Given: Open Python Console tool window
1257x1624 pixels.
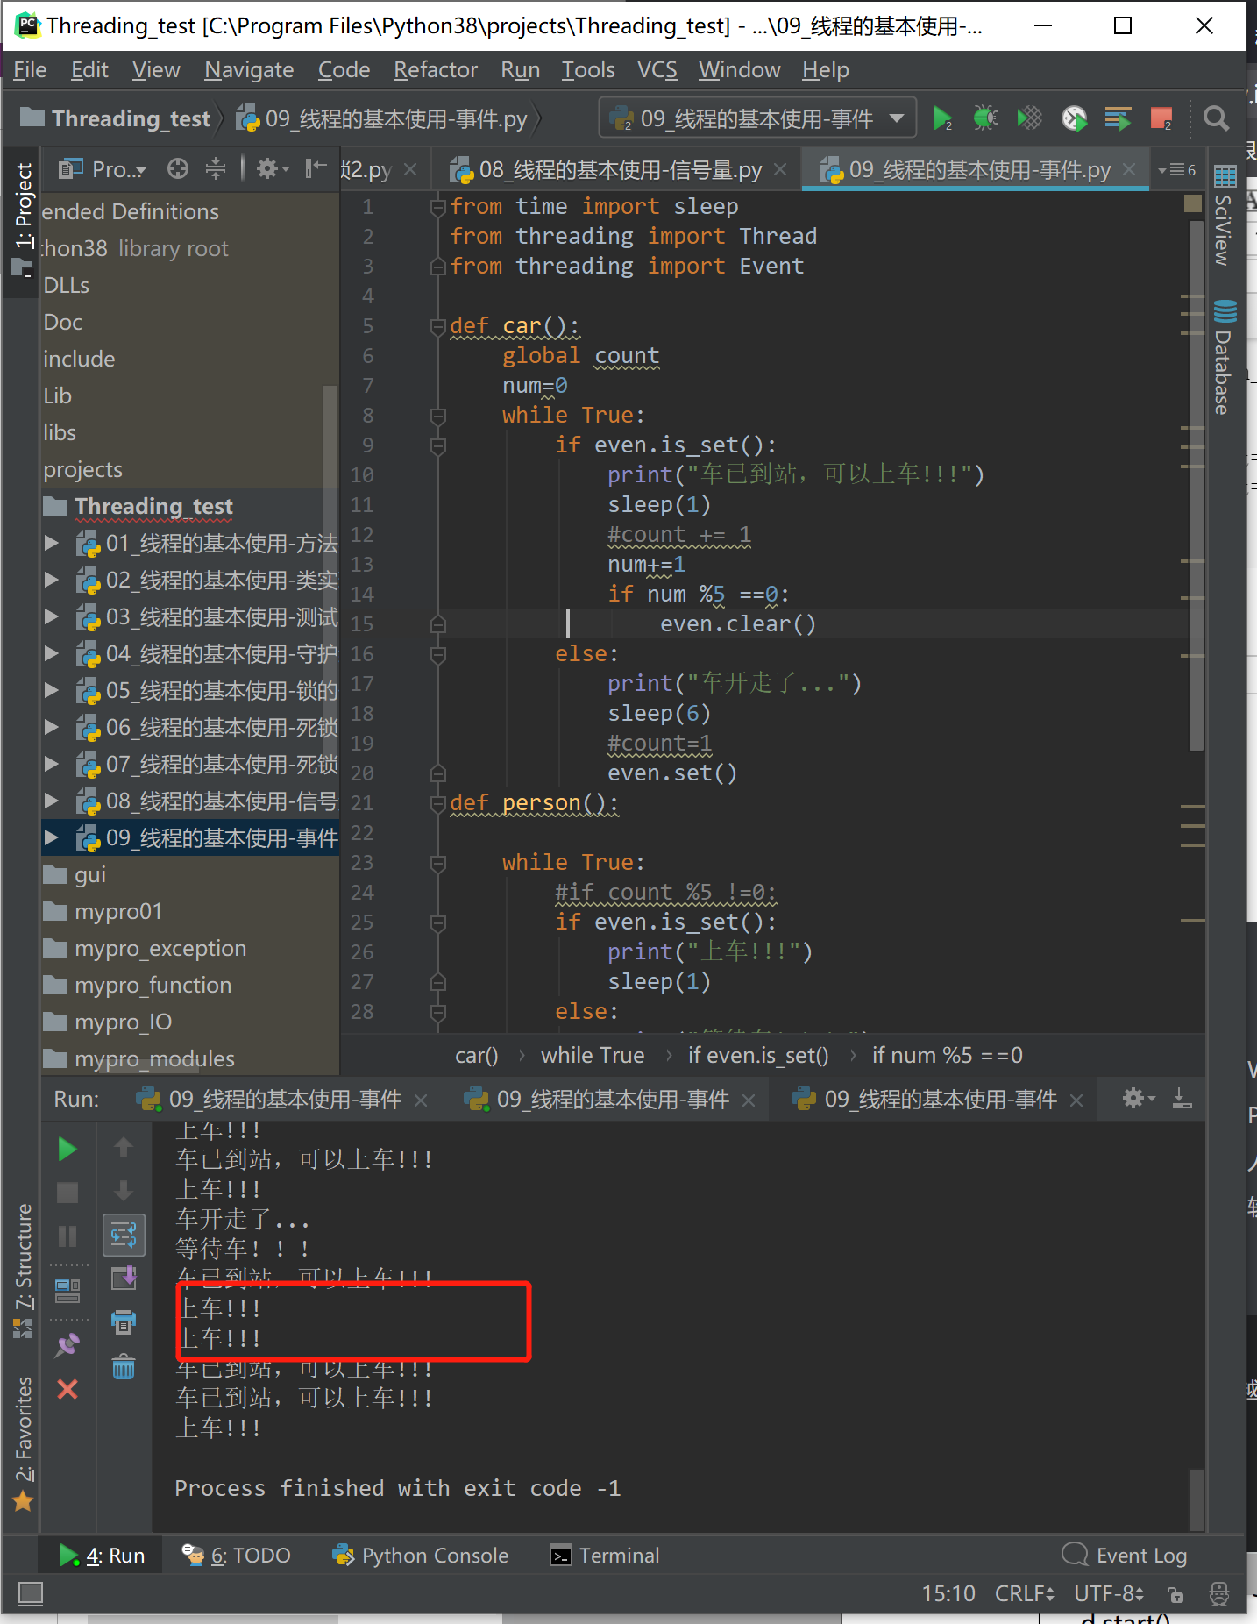Looking at the screenshot, I should [x=421, y=1555].
